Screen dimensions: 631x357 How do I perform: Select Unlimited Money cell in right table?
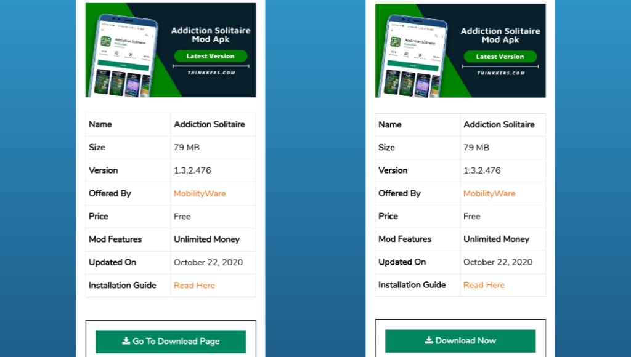click(496, 239)
